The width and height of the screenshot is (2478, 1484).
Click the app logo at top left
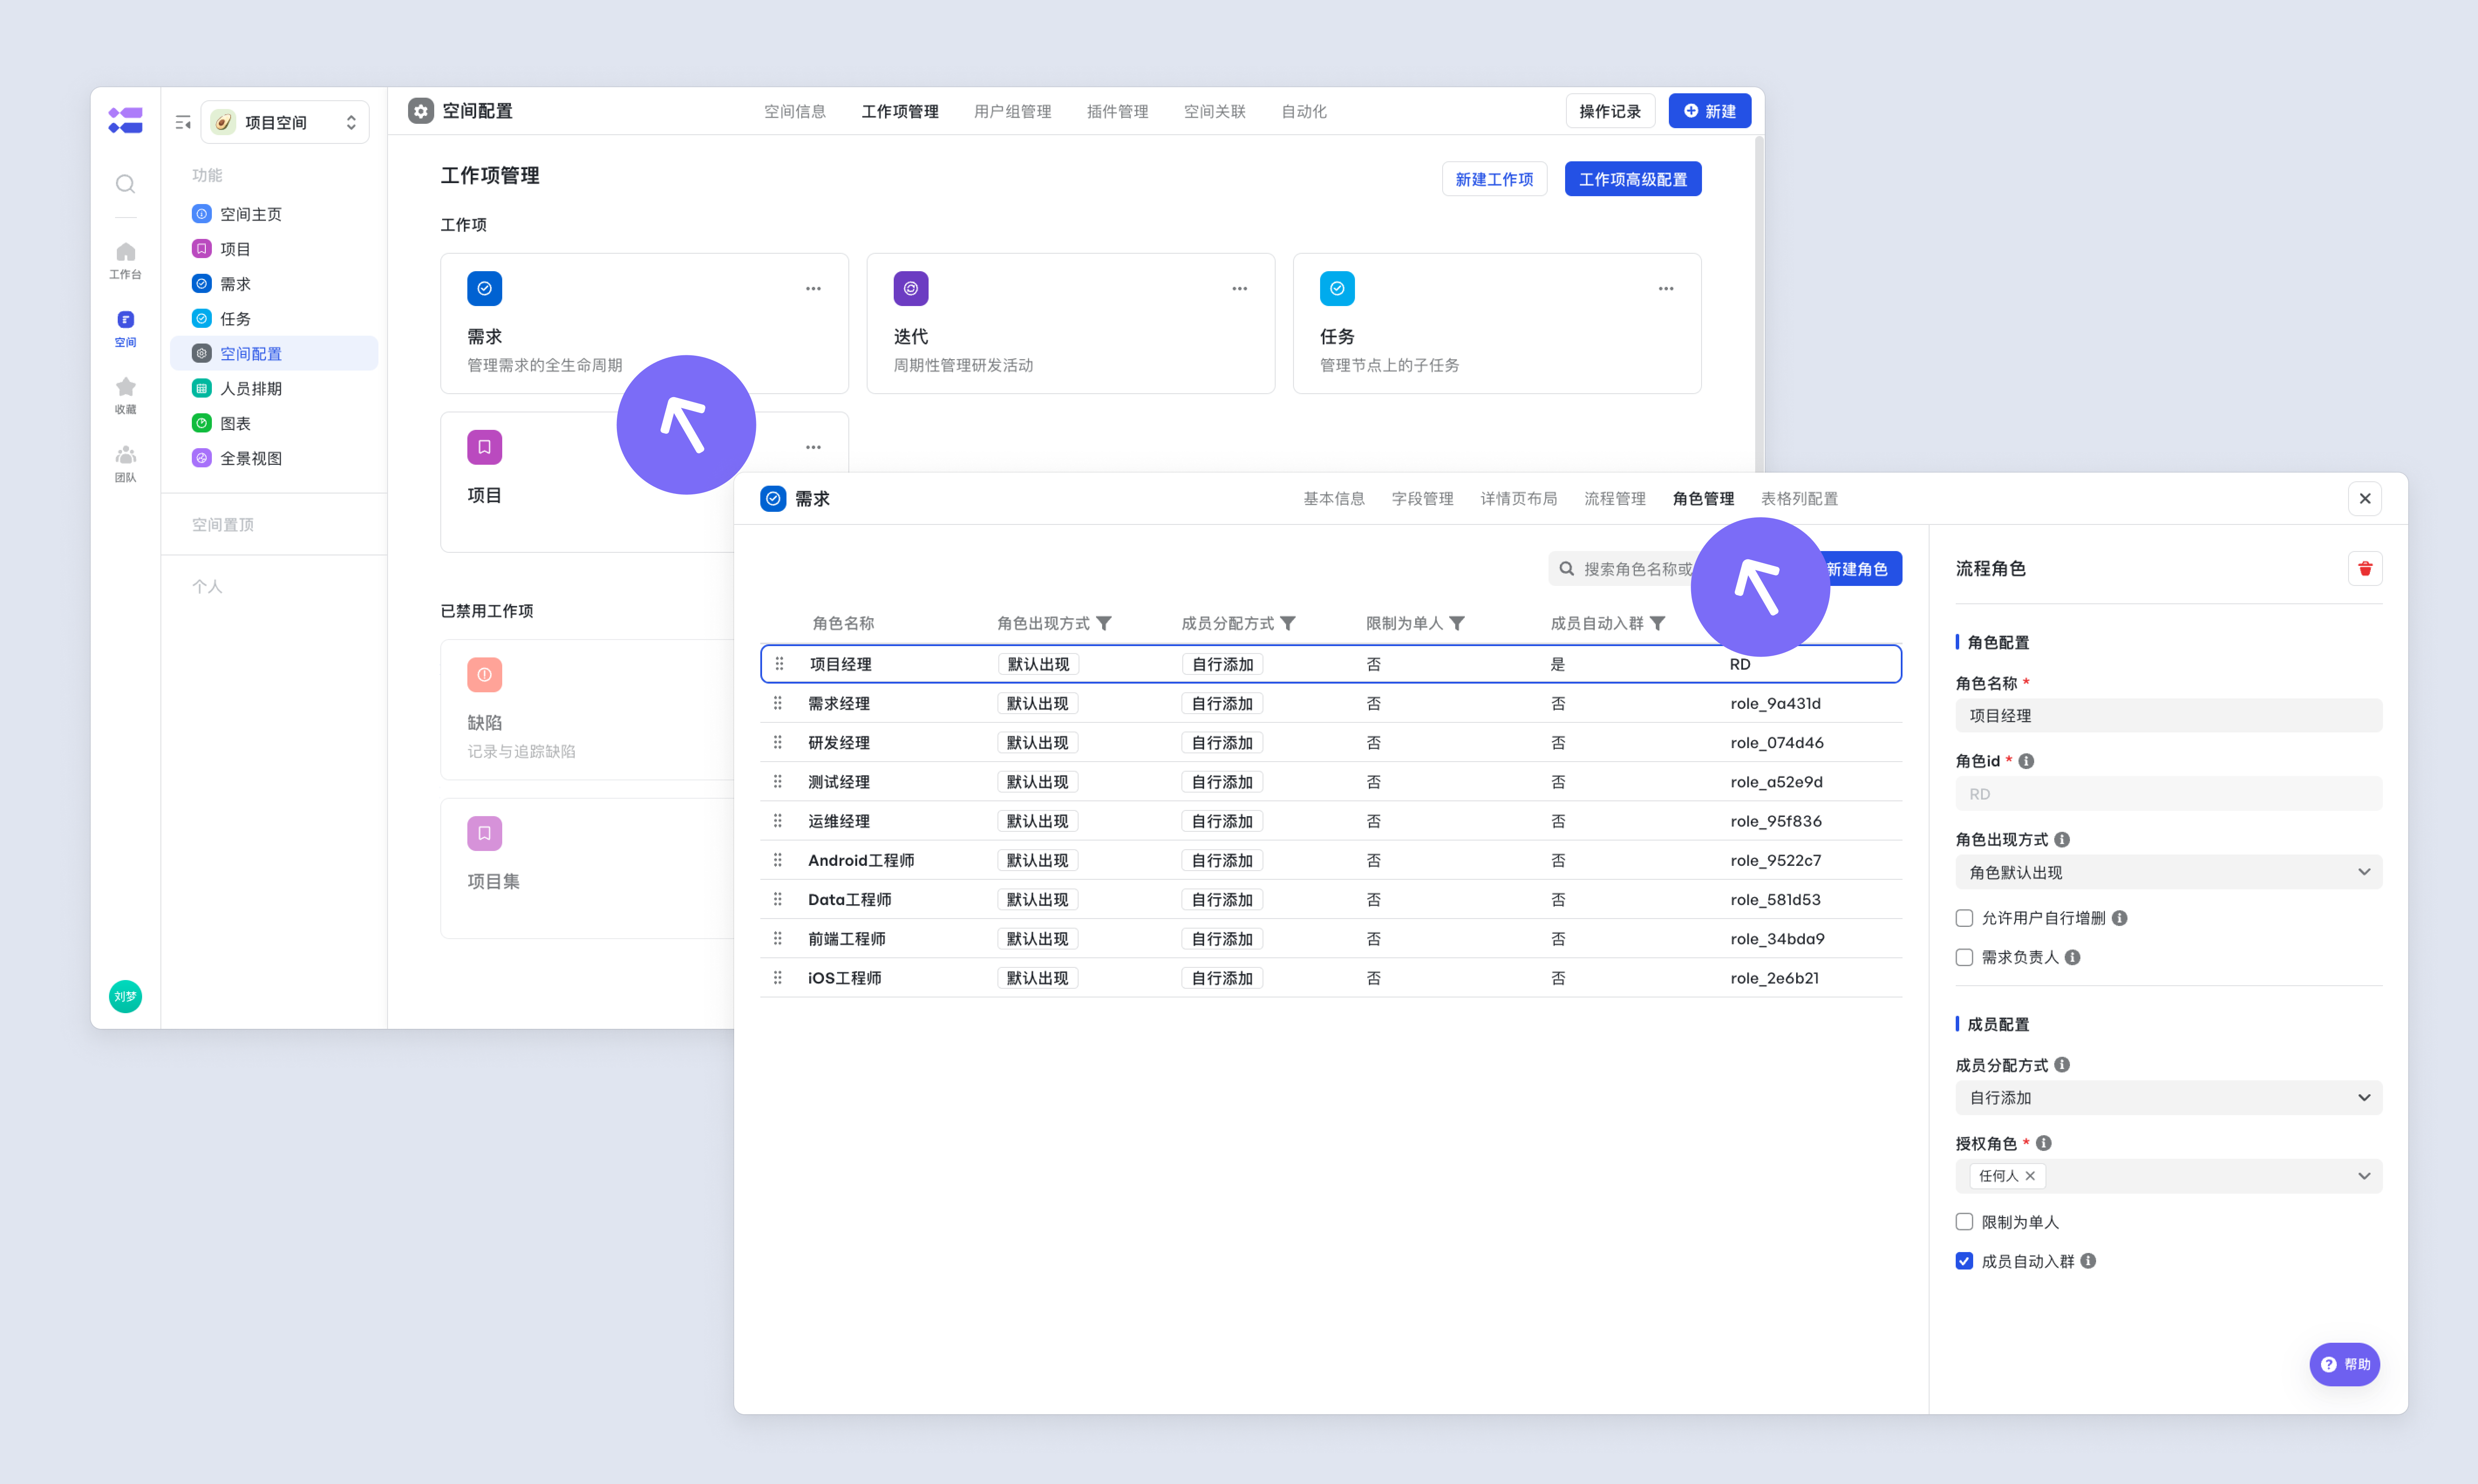coord(125,120)
